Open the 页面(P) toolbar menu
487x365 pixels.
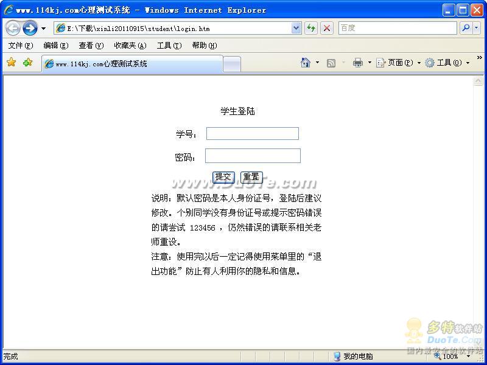[399, 63]
